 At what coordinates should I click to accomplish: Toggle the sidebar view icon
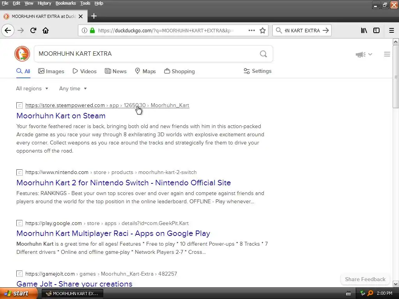pyautogui.click(x=376, y=30)
